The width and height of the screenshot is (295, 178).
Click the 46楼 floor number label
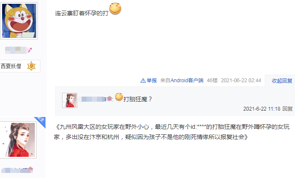coord(212,81)
